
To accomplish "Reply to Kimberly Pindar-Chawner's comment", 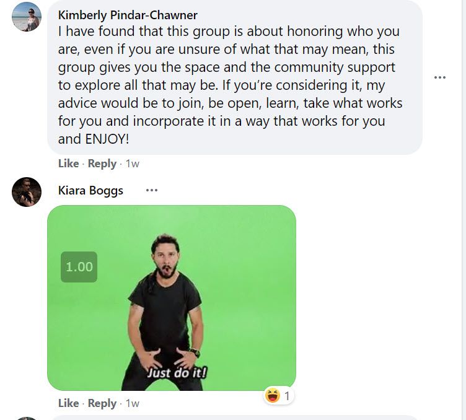I will pyautogui.click(x=102, y=164).
